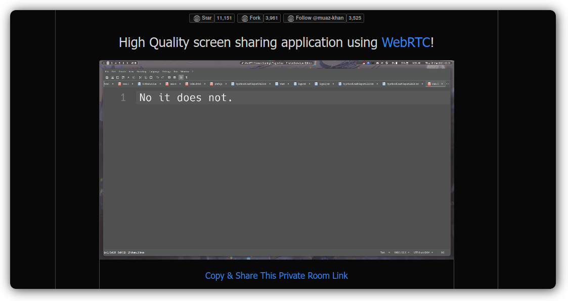The width and height of the screenshot is (568, 301).
Task: Undo the last edit with the Undo arrow
Action: [157, 77]
